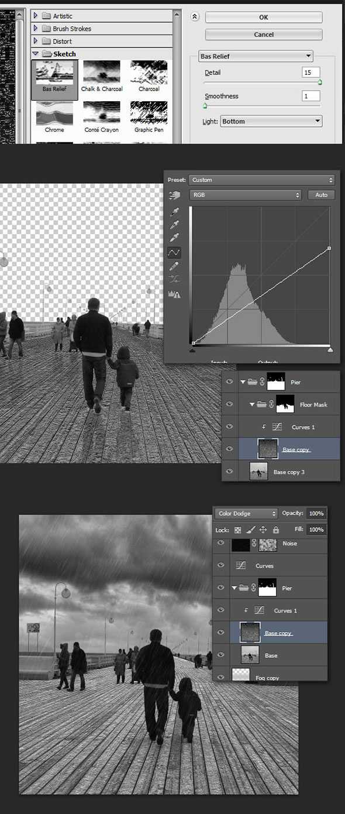The height and width of the screenshot is (814, 345).
Task: Click the Lock all padlock icon
Action: [275, 530]
